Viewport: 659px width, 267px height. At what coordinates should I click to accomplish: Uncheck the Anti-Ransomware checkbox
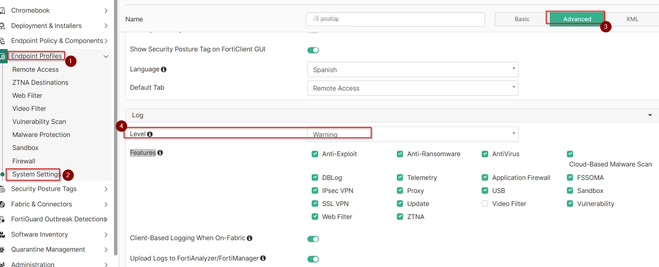[400, 154]
